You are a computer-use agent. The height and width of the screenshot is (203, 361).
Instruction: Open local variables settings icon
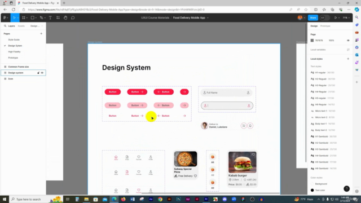348,50
